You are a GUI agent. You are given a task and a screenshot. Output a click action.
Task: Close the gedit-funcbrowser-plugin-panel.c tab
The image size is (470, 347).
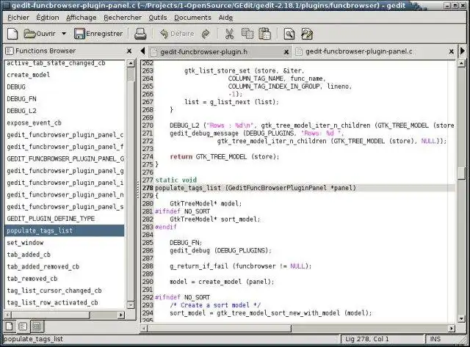(451, 52)
